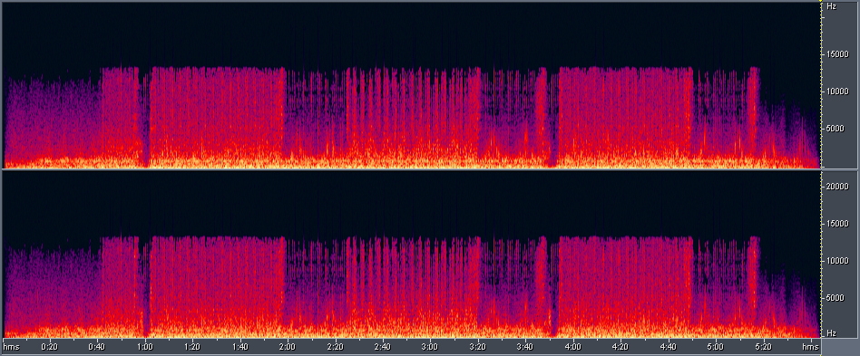This screenshot has width=860, height=356.
Task: Select the 1:00 mark on the time ruler
Action: pos(145,347)
